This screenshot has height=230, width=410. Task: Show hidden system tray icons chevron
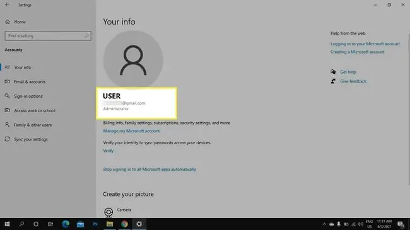tap(324, 224)
